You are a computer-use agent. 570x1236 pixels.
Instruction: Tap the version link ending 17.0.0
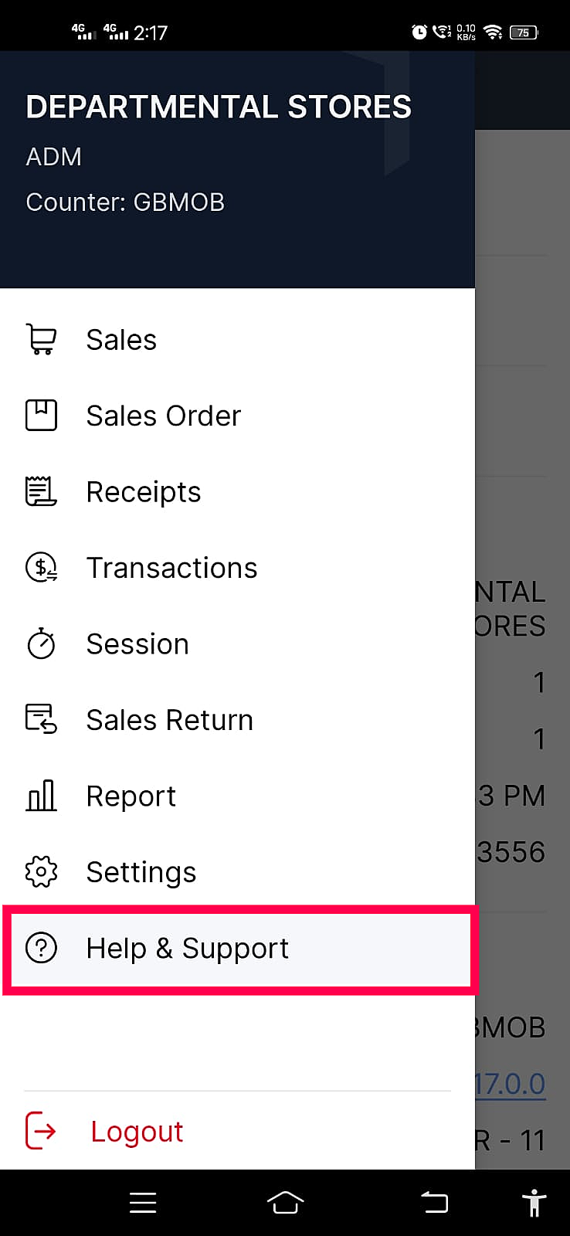[511, 1084]
